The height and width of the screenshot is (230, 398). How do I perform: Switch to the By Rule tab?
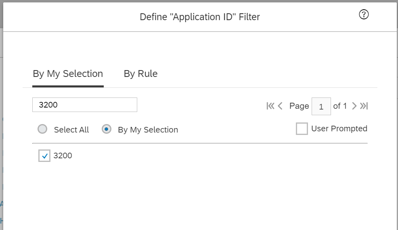[140, 74]
